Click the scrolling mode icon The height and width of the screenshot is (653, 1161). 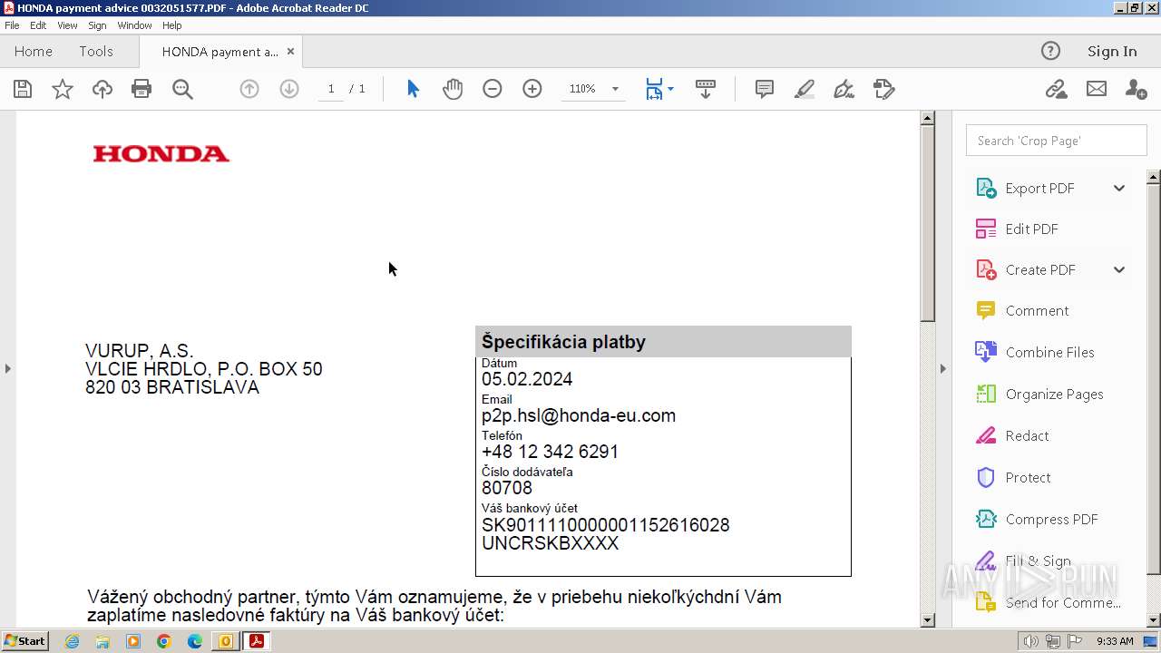(705, 89)
